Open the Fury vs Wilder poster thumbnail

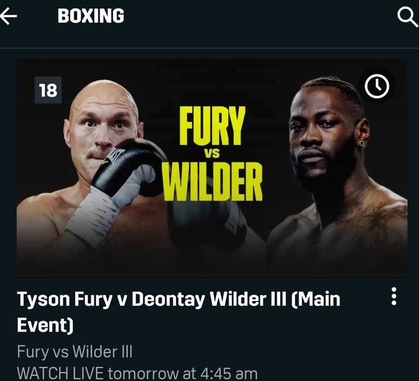point(212,168)
